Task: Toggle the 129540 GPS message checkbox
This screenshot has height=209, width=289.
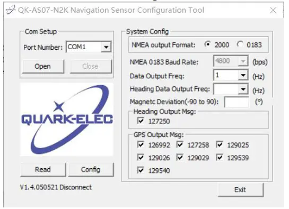Action: click(x=141, y=170)
